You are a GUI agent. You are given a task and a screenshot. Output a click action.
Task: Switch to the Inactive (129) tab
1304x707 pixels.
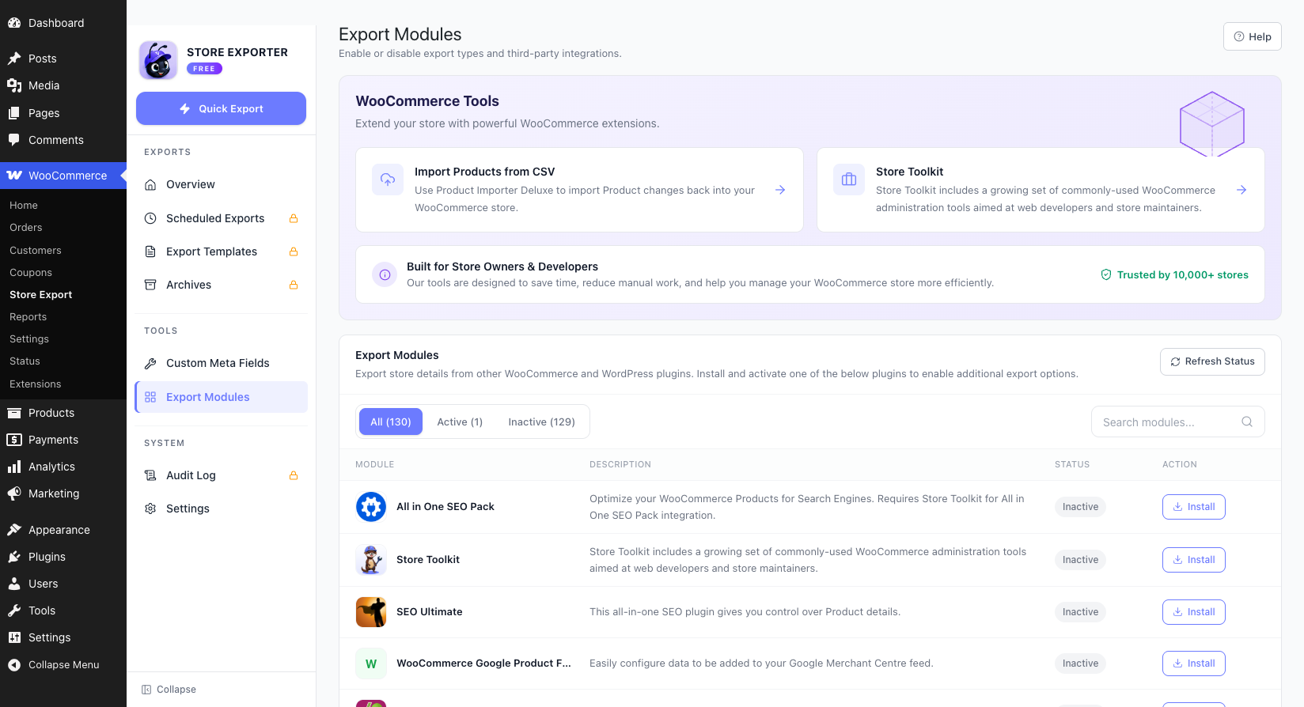coord(541,422)
